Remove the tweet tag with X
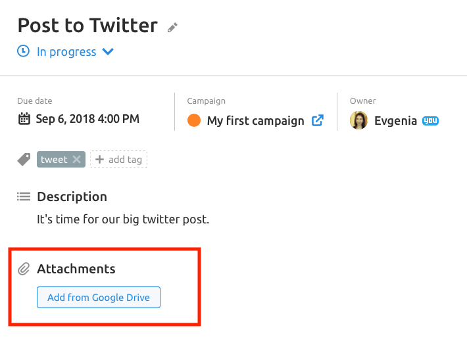 point(77,160)
